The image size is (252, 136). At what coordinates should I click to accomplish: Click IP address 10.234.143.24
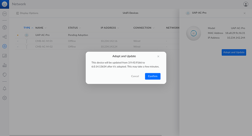pos(109,47)
